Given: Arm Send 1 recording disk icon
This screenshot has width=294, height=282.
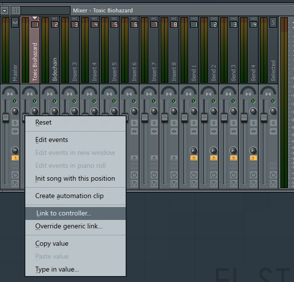Looking at the screenshot, I should pos(194,184).
